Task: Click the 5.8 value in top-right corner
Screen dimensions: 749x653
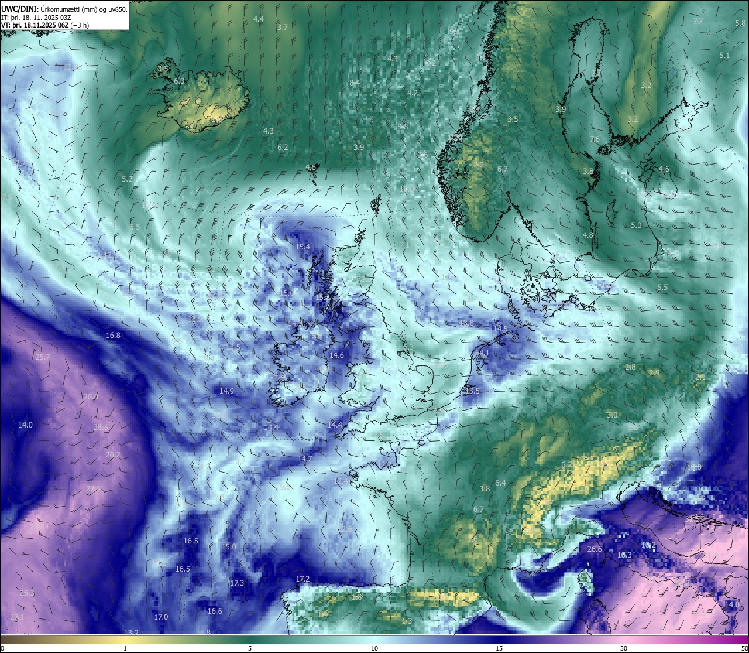Action: (x=740, y=23)
